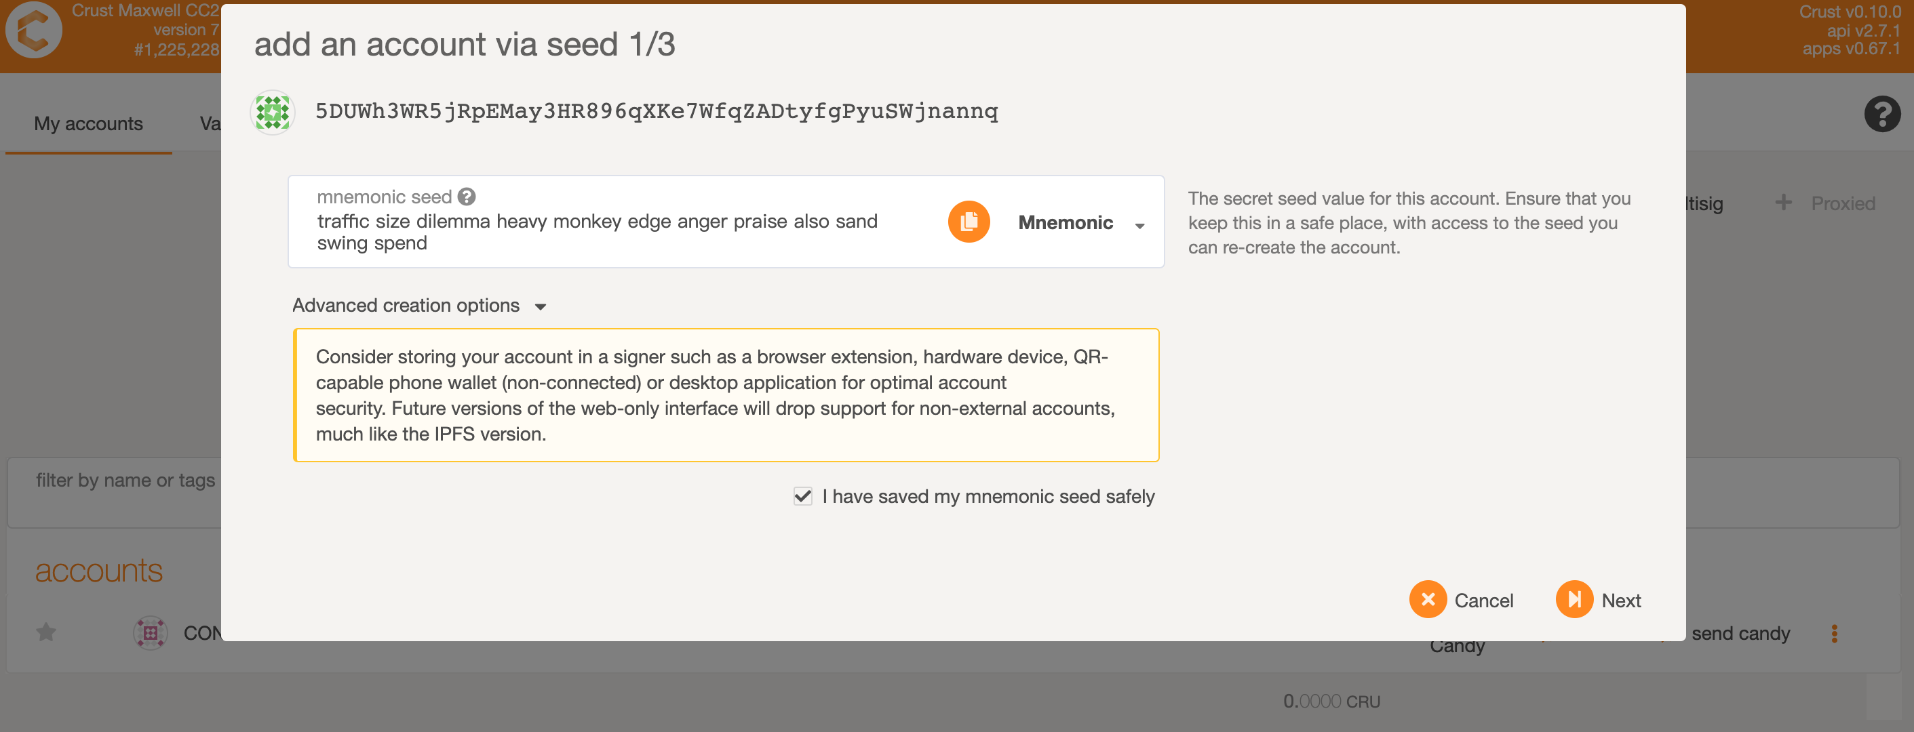Copy the mnemonic seed with the orange copy icon
Image resolution: width=1914 pixels, height=732 pixels.
point(968,222)
